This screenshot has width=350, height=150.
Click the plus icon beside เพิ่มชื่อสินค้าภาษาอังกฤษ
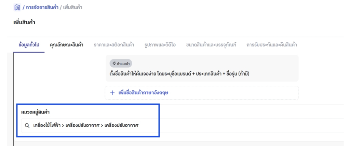click(112, 93)
